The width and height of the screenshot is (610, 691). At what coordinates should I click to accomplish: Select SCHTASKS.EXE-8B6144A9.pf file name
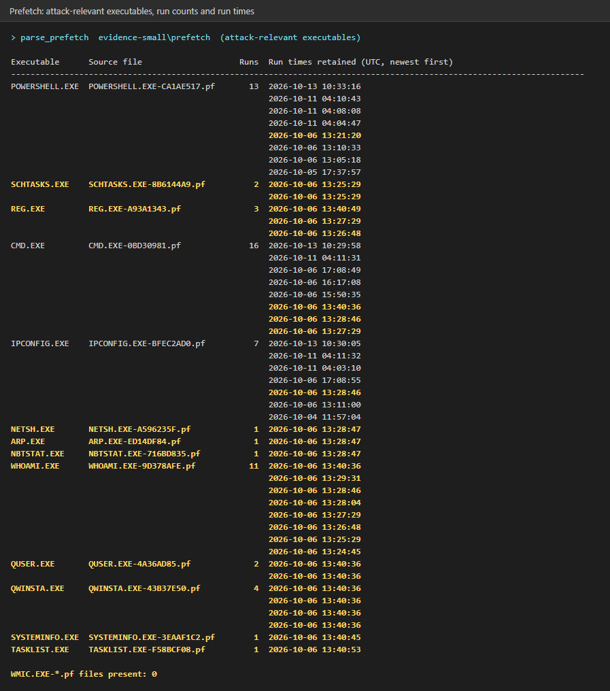[147, 184]
